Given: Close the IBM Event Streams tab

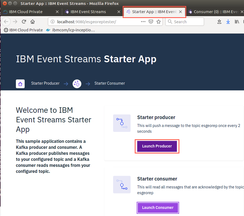Looking at the screenshot, I should pyautogui.click(x=119, y=12).
